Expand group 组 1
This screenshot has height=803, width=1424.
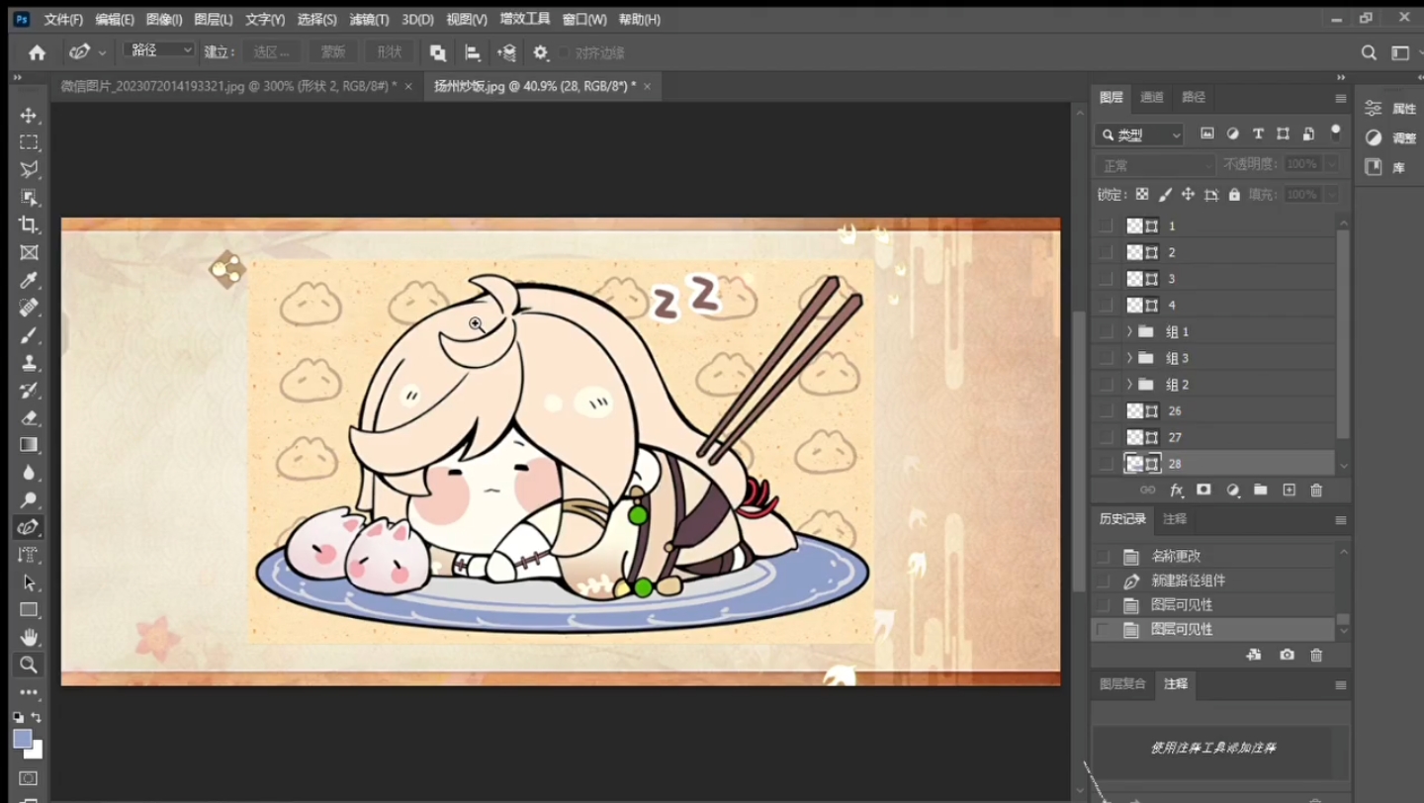[1129, 331]
